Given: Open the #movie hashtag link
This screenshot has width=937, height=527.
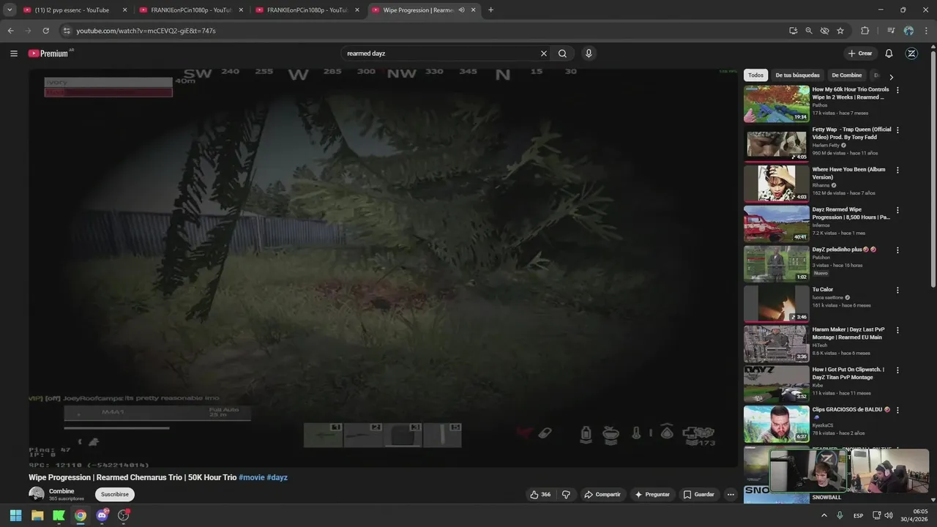Looking at the screenshot, I should click(251, 477).
